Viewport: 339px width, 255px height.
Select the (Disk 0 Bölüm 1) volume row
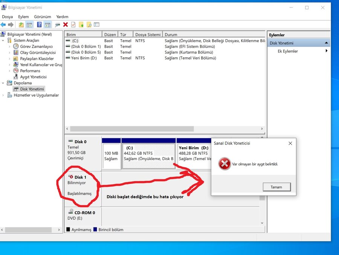pos(165,46)
